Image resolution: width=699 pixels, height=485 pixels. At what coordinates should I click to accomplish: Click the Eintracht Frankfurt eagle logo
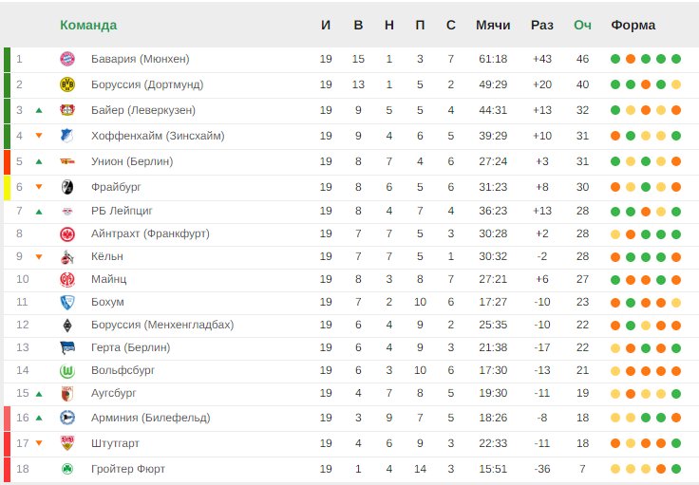coord(67,234)
